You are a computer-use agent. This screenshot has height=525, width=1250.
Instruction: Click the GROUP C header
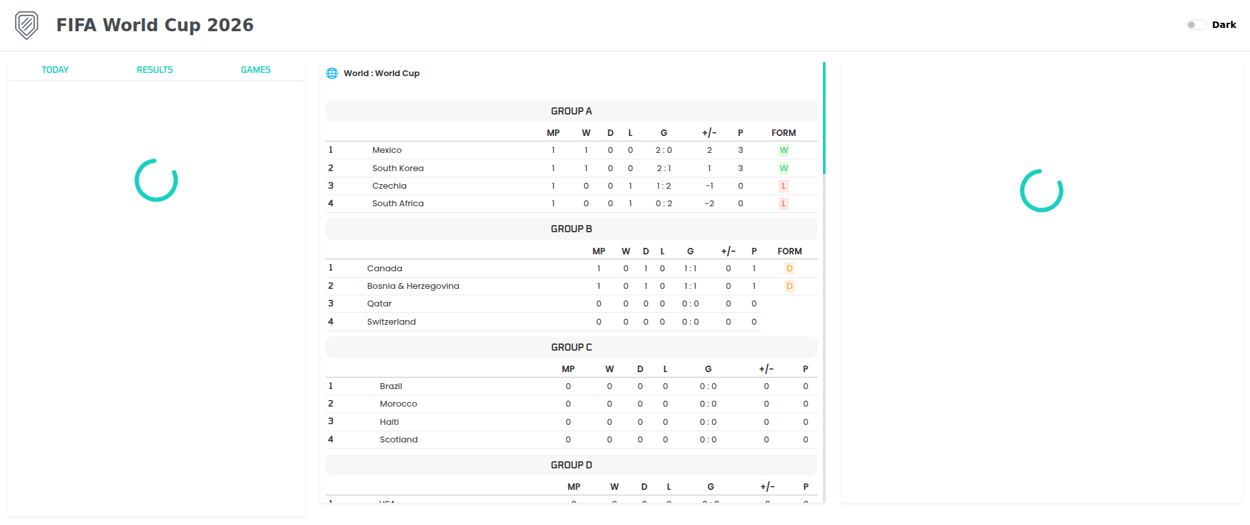pyautogui.click(x=572, y=347)
